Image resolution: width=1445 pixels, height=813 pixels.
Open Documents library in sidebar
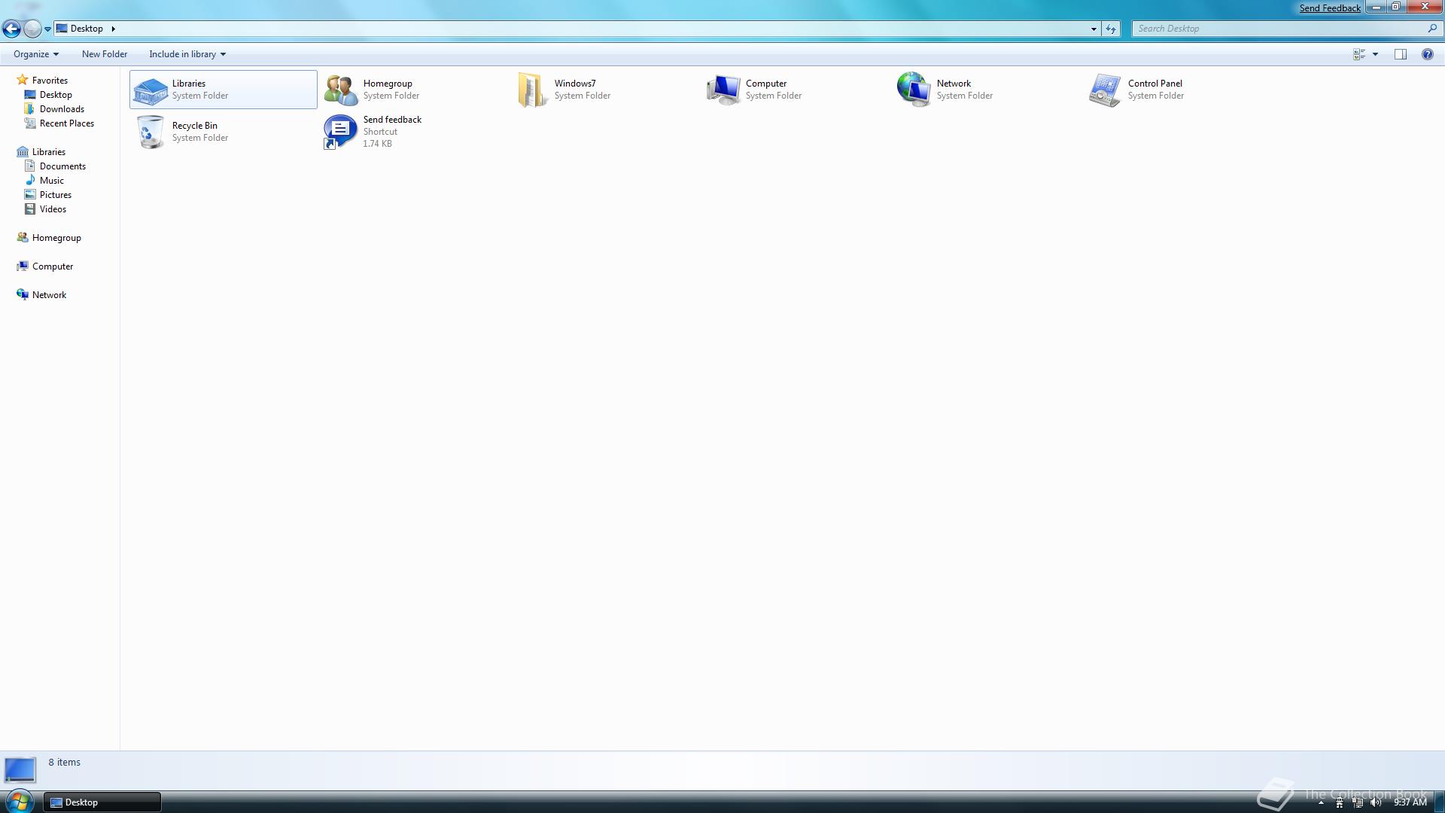[62, 166]
